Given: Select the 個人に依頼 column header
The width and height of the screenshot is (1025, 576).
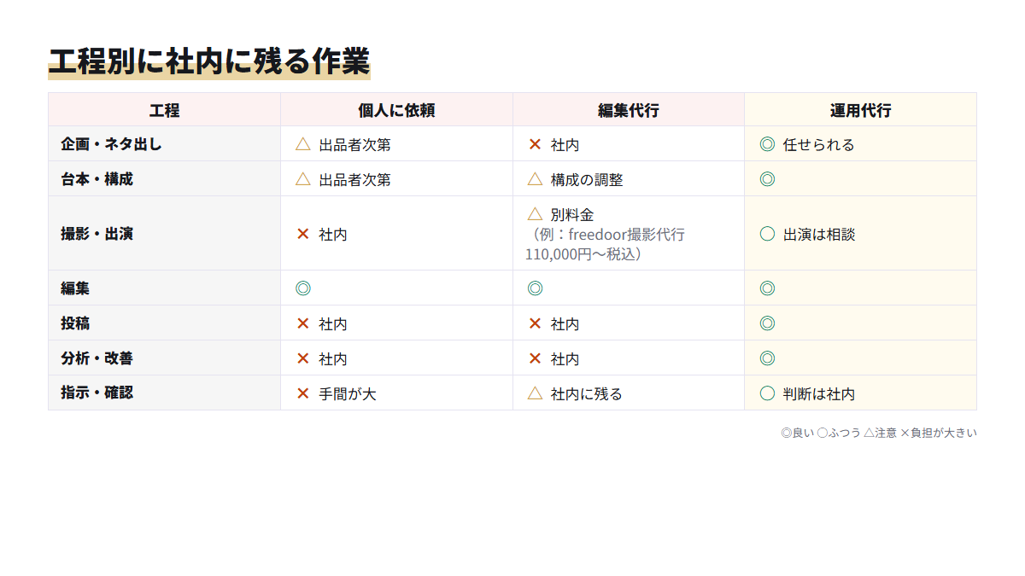Looking at the screenshot, I should 396,110.
